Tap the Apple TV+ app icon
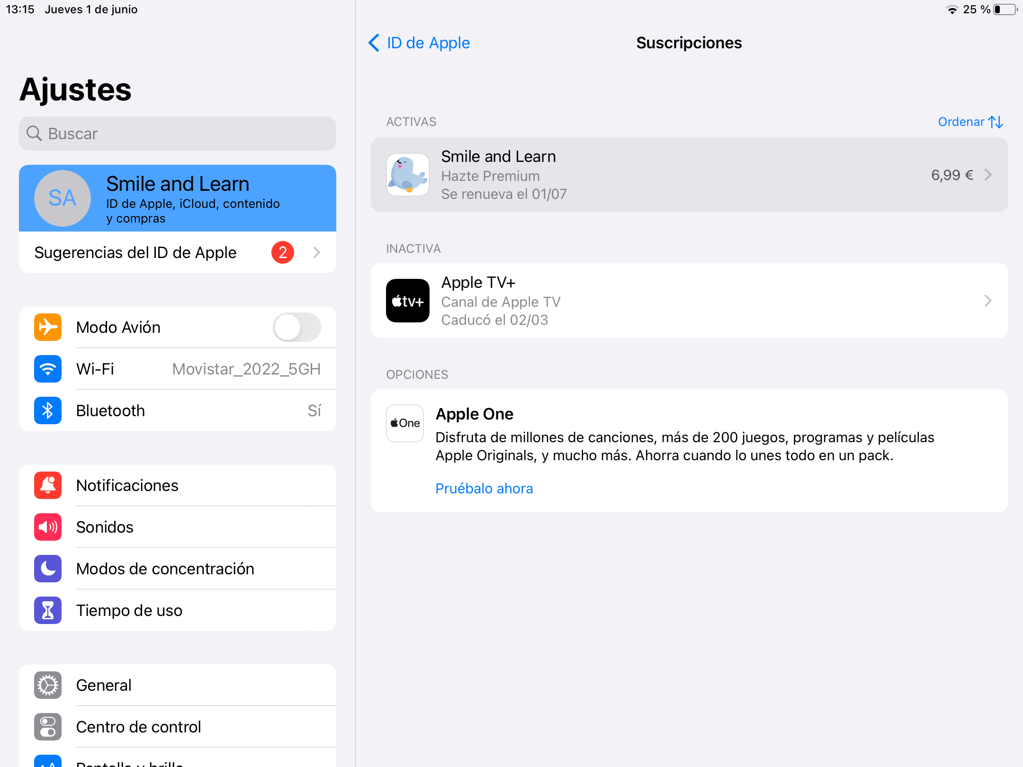 pyautogui.click(x=408, y=301)
